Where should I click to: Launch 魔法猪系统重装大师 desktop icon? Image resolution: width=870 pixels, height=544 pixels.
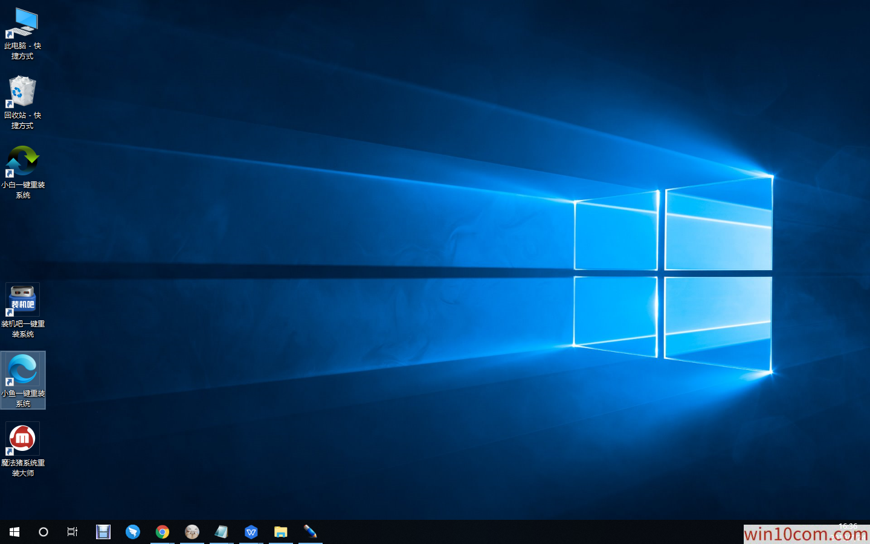tap(23, 450)
